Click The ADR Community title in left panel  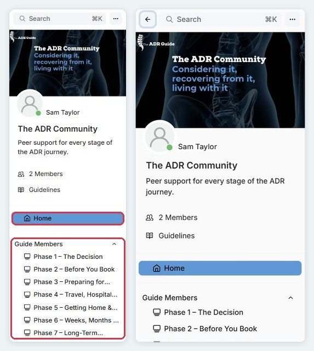pyautogui.click(x=58, y=129)
